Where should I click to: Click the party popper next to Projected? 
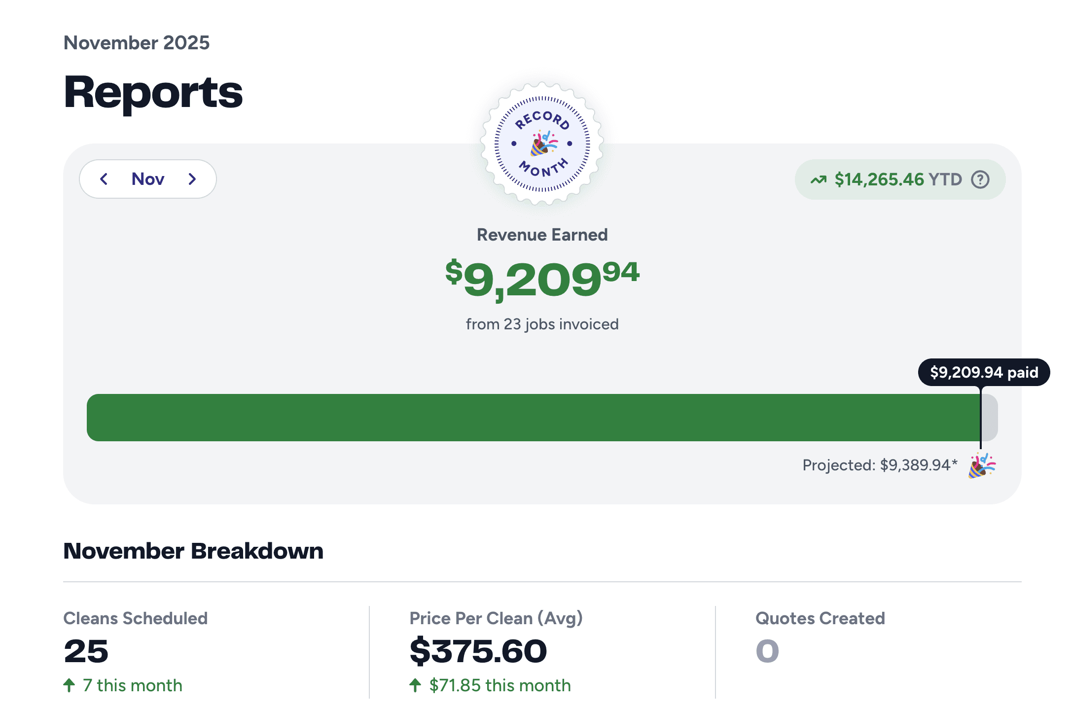click(x=981, y=465)
